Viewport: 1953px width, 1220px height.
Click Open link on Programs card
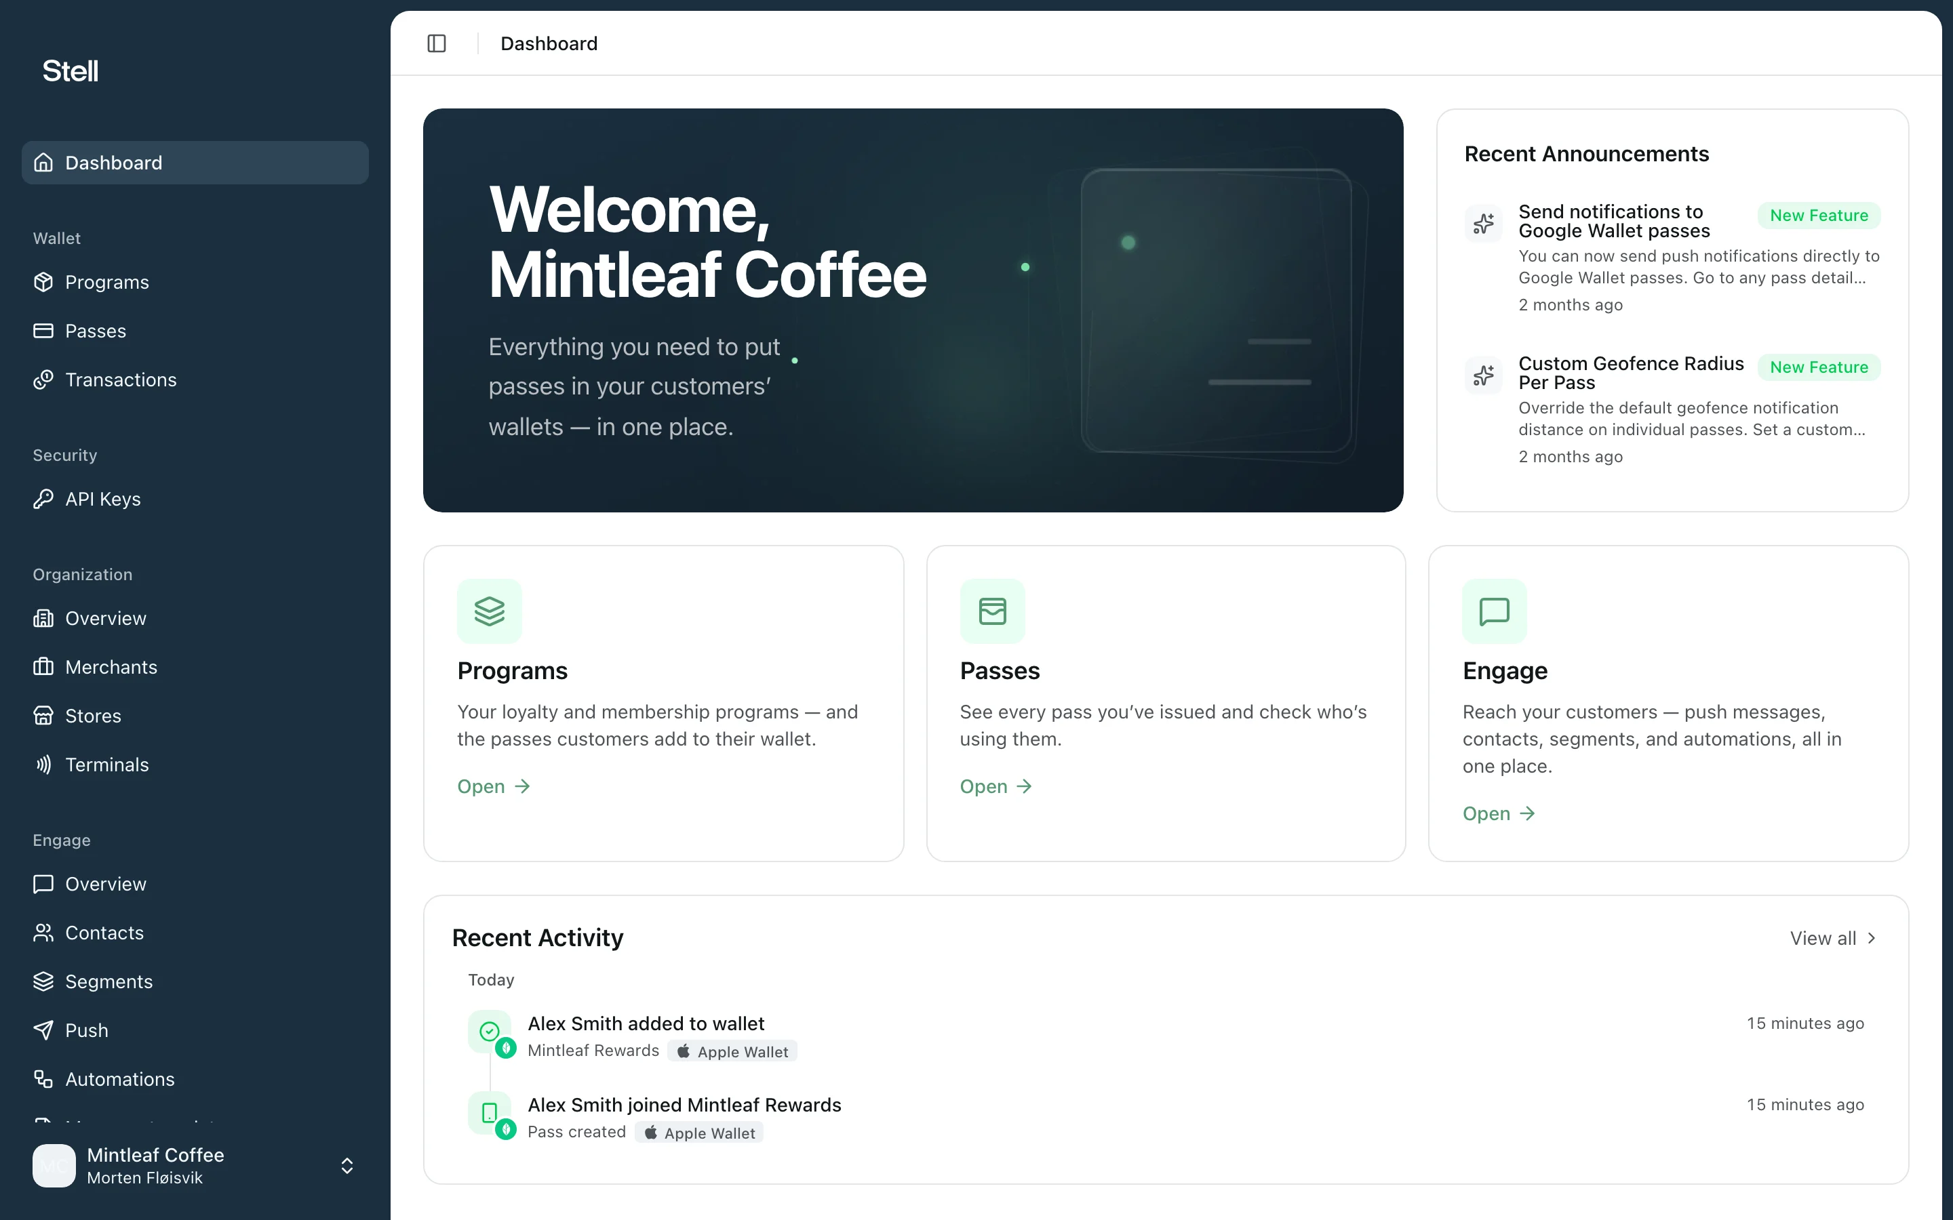coord(494,787)
